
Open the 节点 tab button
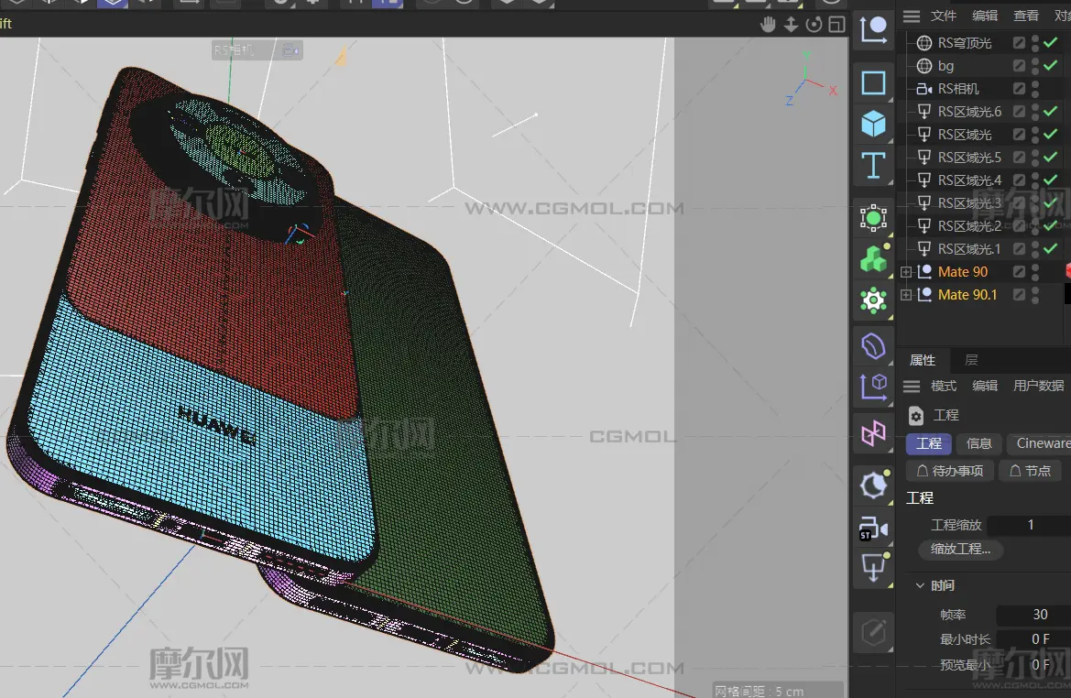[1030, 471]
